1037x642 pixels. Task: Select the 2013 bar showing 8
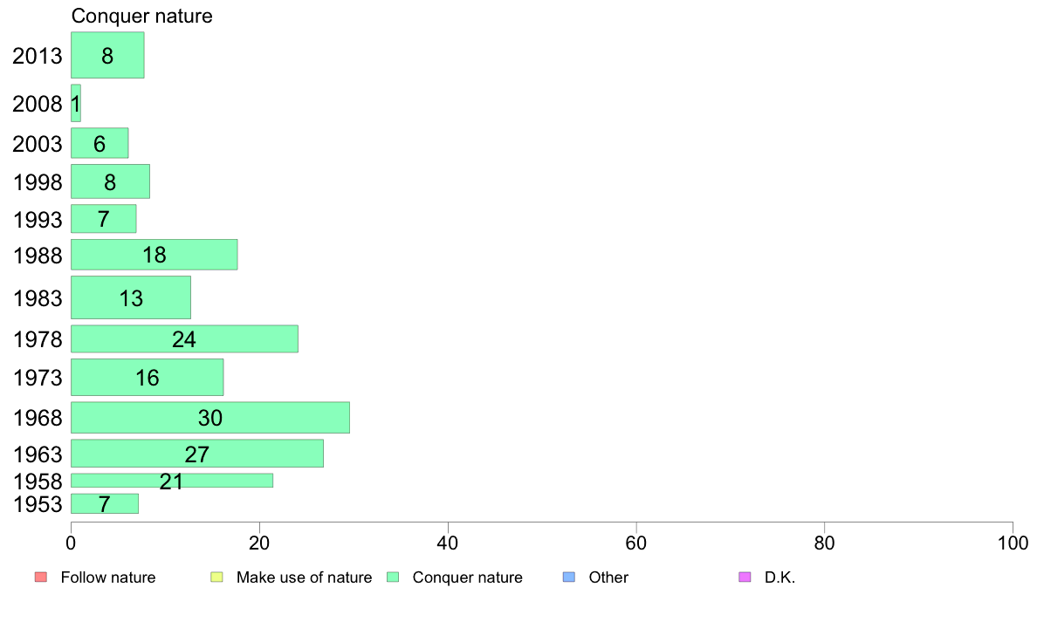point(107,56)
